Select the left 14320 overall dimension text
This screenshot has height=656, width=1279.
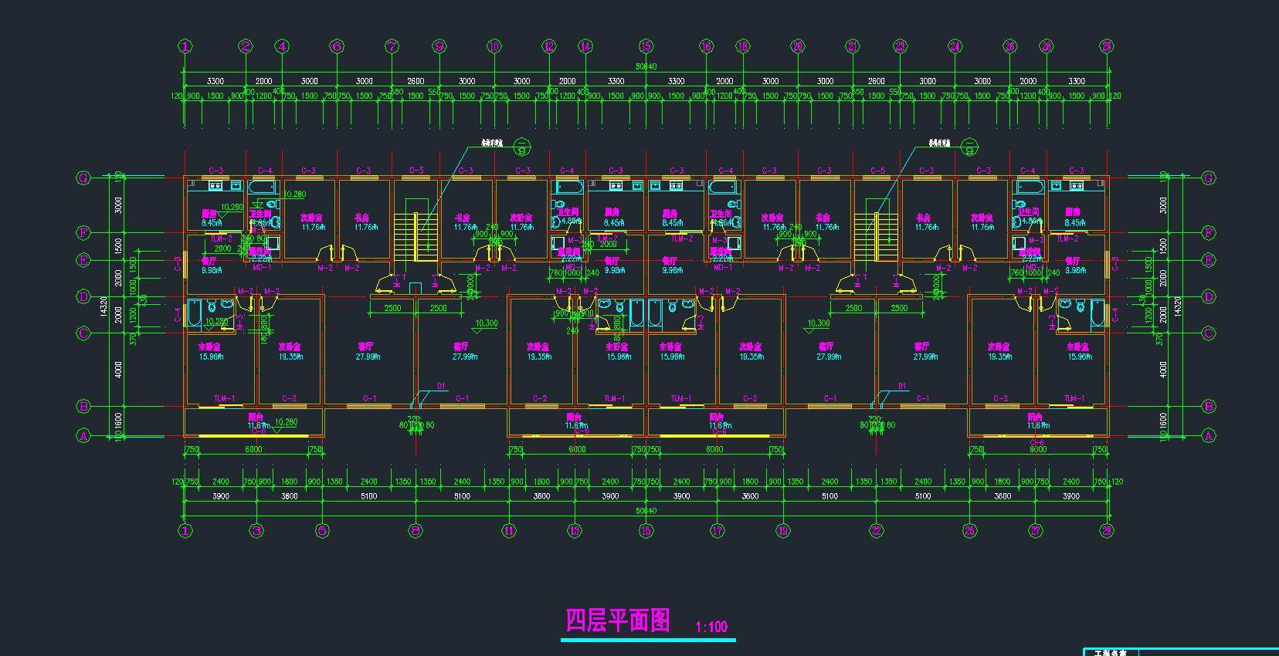coord(103,306)
